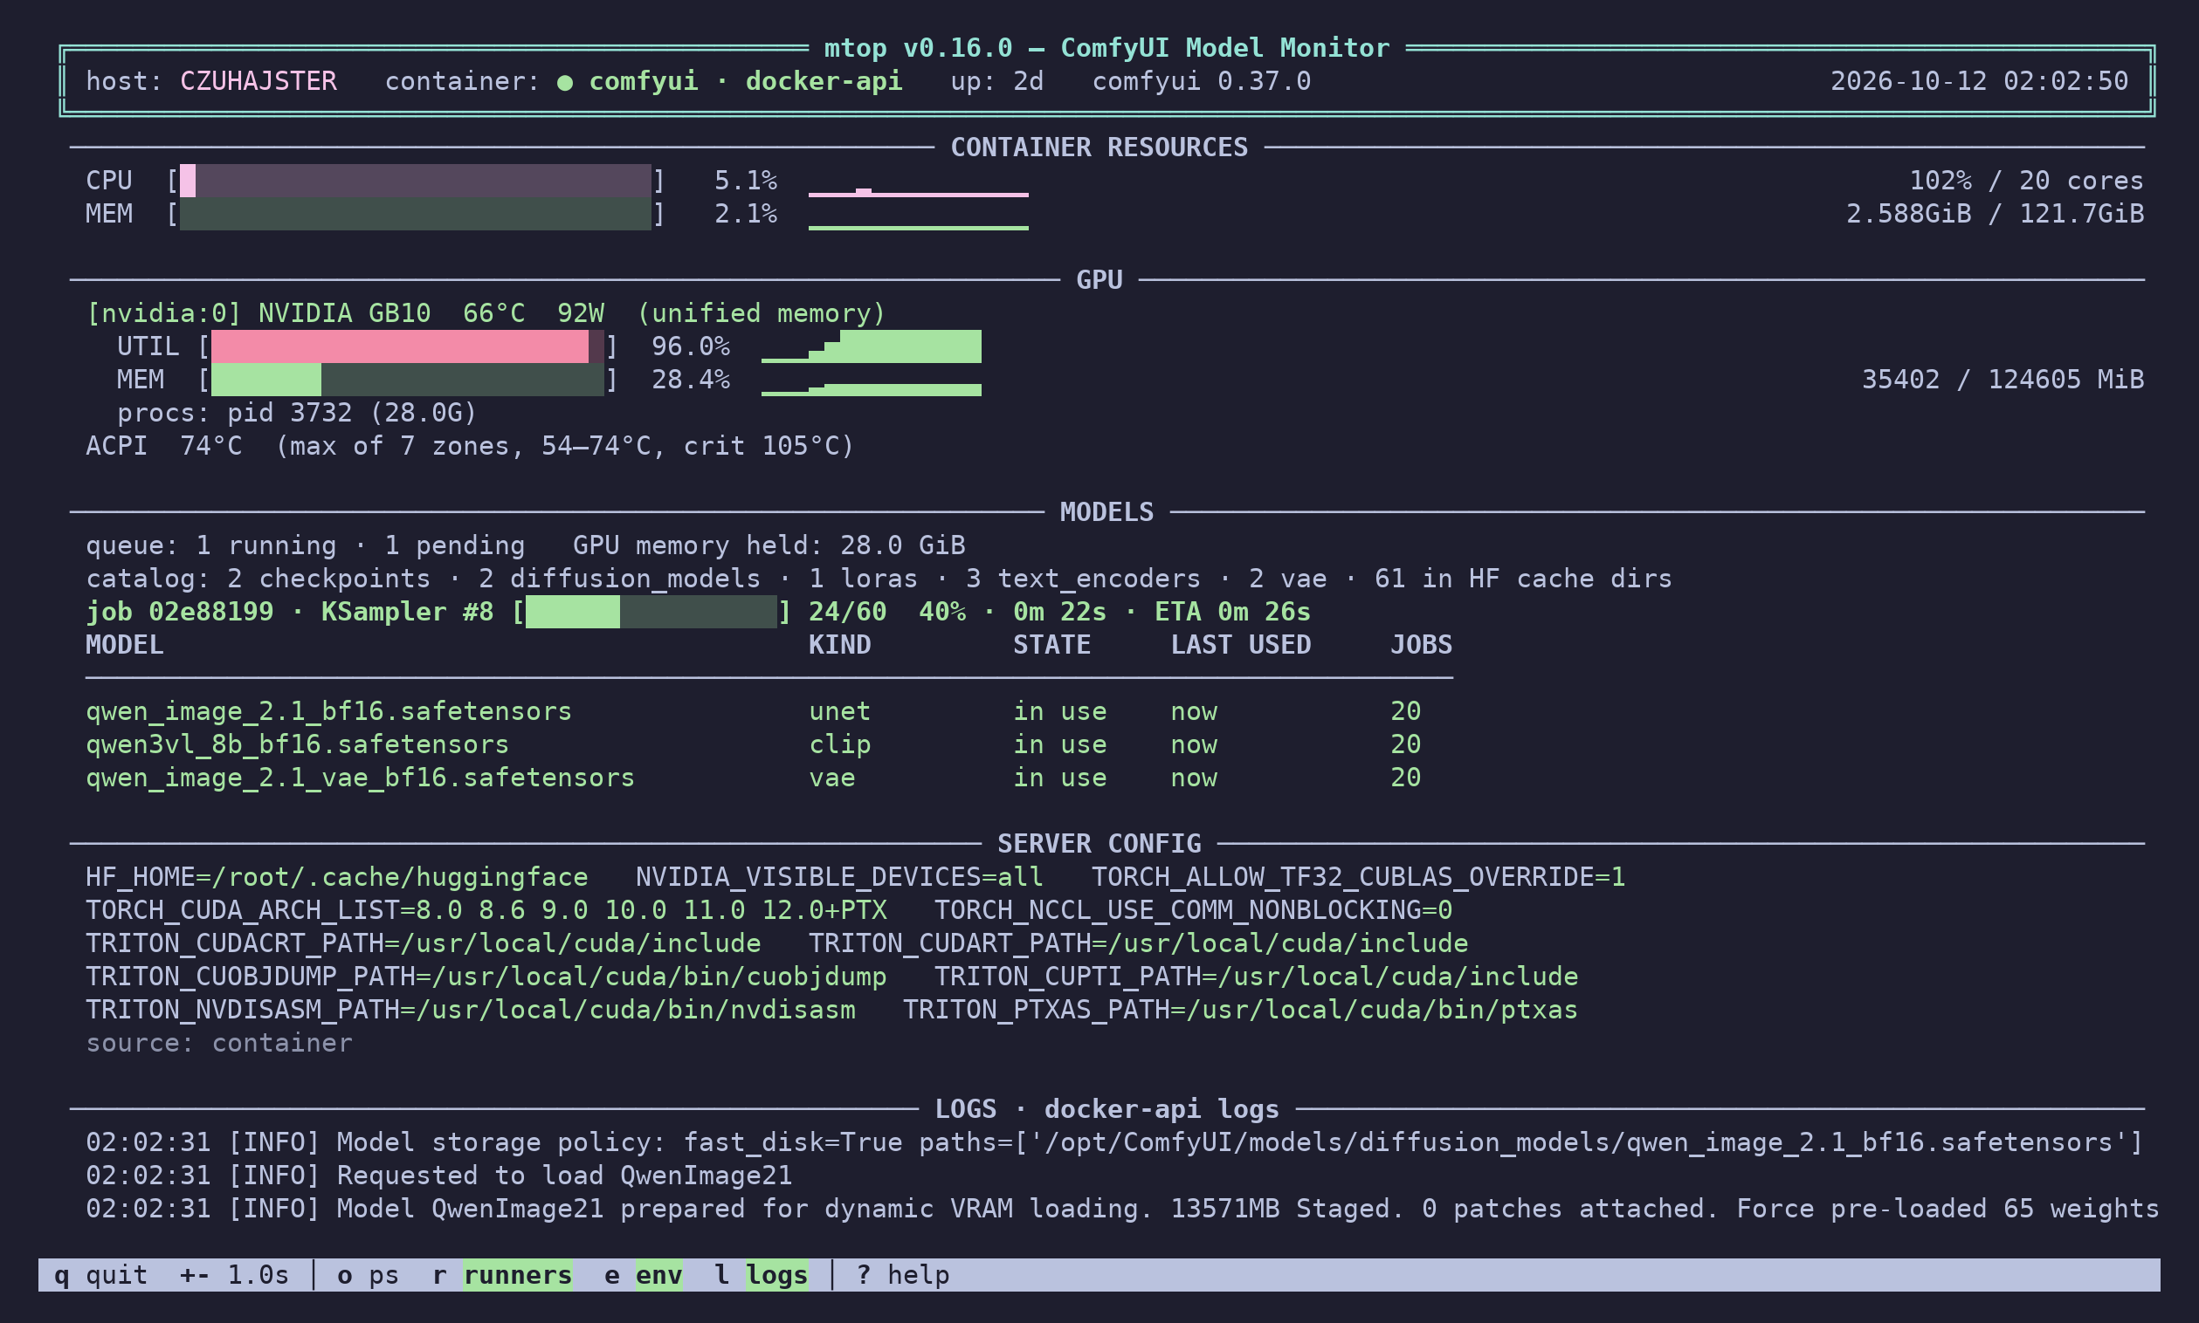Select the qwen_image_2.1_vae_bf16.safetensors row
Image resolution: width=2199 pixels, height=1323 pixels.
(769, 778)
